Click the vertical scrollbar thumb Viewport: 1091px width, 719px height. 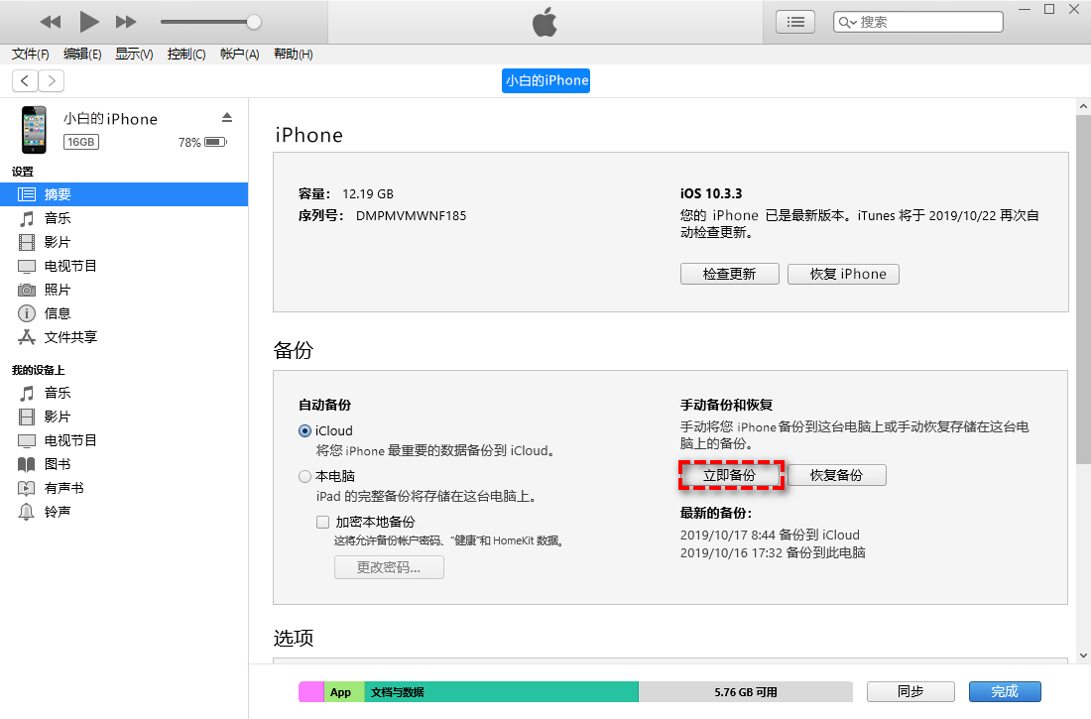[x=1083, y=290]
